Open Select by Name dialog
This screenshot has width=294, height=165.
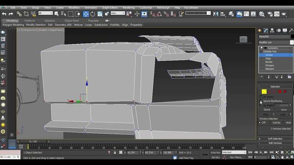(63, 14)
